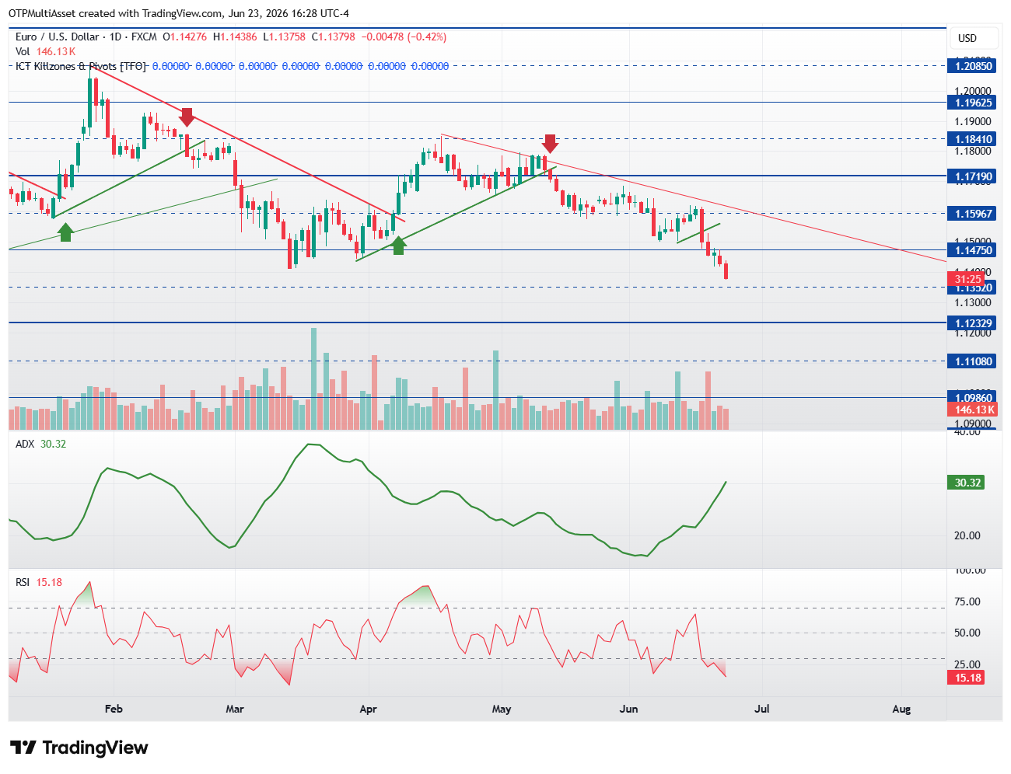Click the green up arrow under January candles
The height and width of the screenshot is (774, 1011).
click(x=65, y=232)
